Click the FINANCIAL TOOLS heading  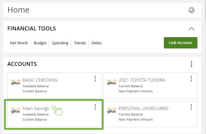pyautogui.click(x=32, y=29)
